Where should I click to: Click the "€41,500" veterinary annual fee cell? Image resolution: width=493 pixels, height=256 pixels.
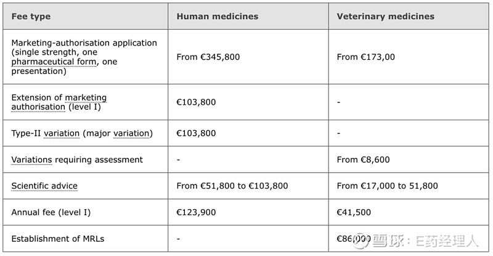(x=354, y=212)
